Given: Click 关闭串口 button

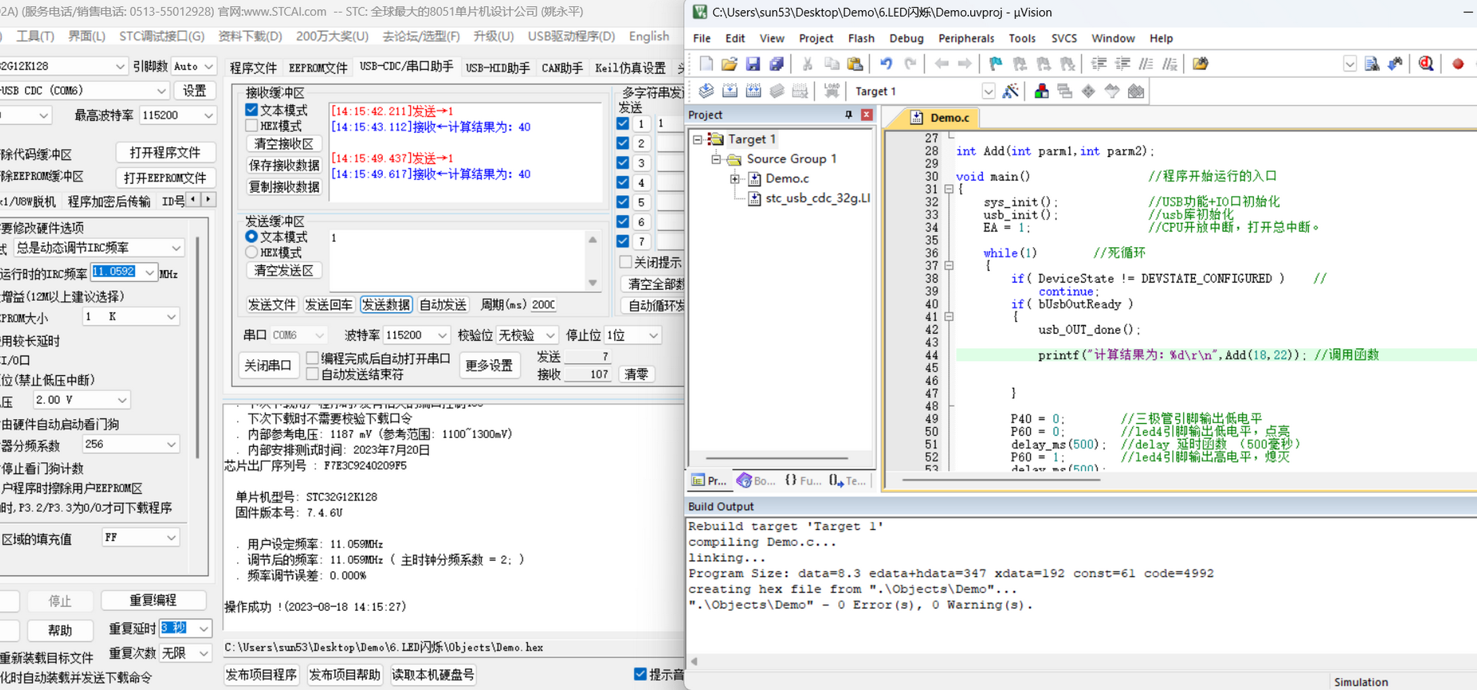Looking at the screenshot, I should 268,366.
